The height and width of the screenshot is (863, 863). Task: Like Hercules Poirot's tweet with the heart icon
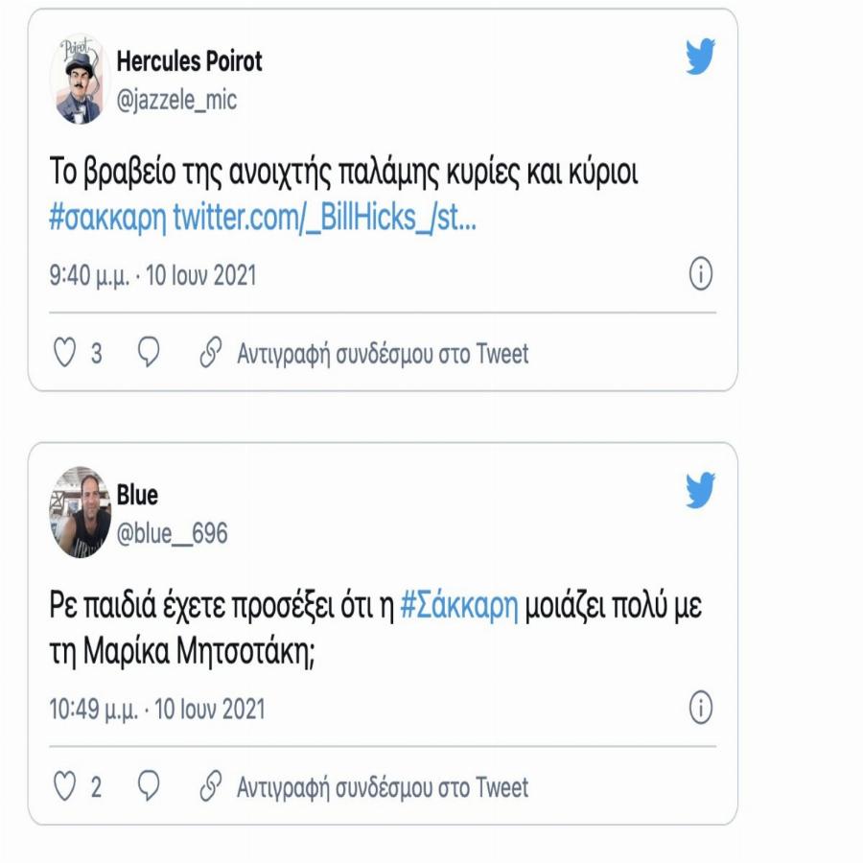coord(63,352)
